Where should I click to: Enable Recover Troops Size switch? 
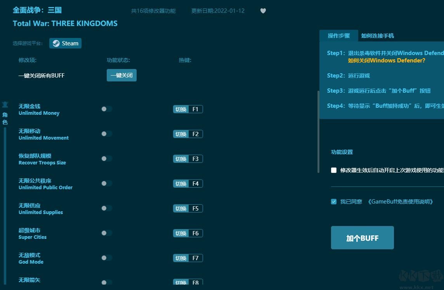107,159
